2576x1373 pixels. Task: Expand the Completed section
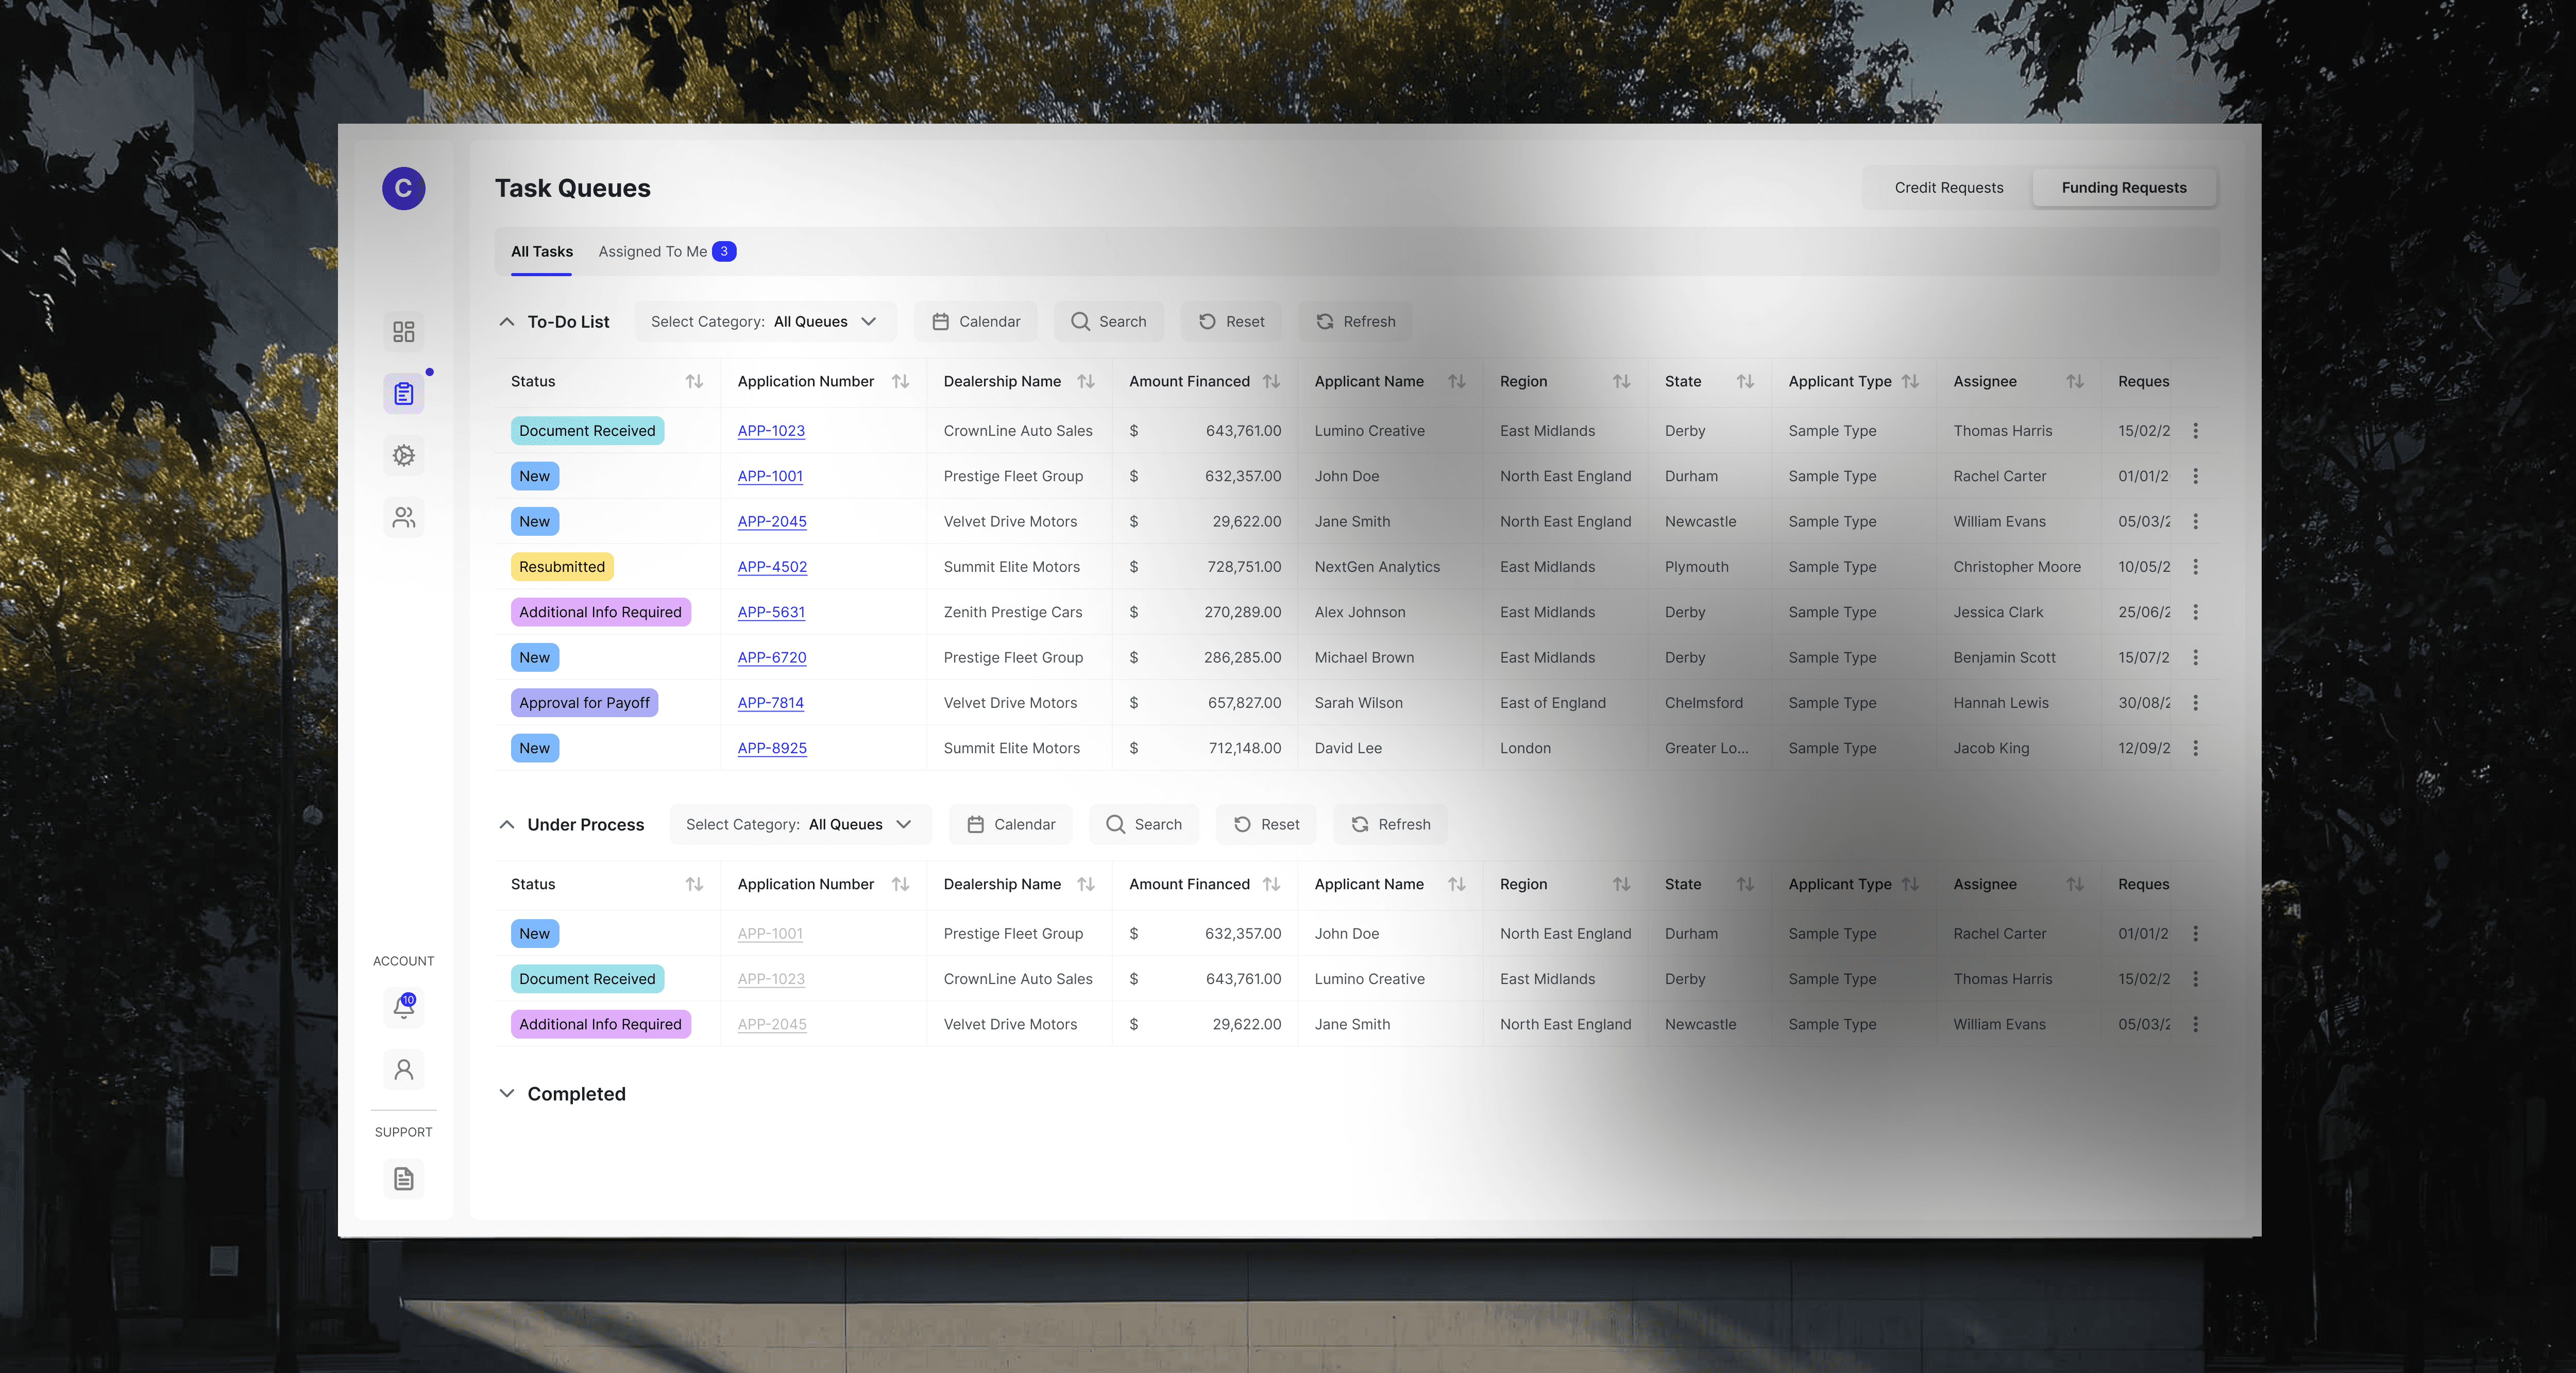point(507,1094)
